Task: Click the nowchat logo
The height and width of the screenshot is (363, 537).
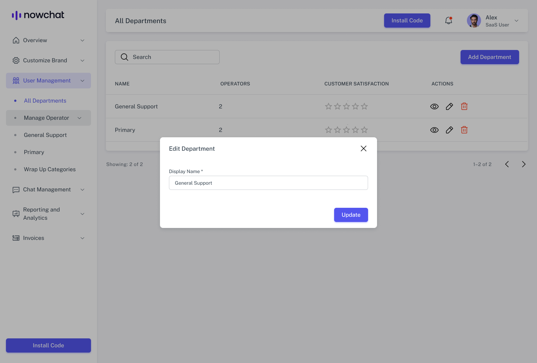Action: [38, 15]
